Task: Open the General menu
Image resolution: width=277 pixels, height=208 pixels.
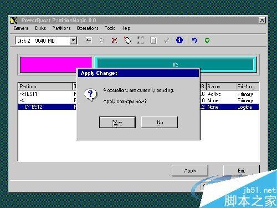Action: coord(21,28)
